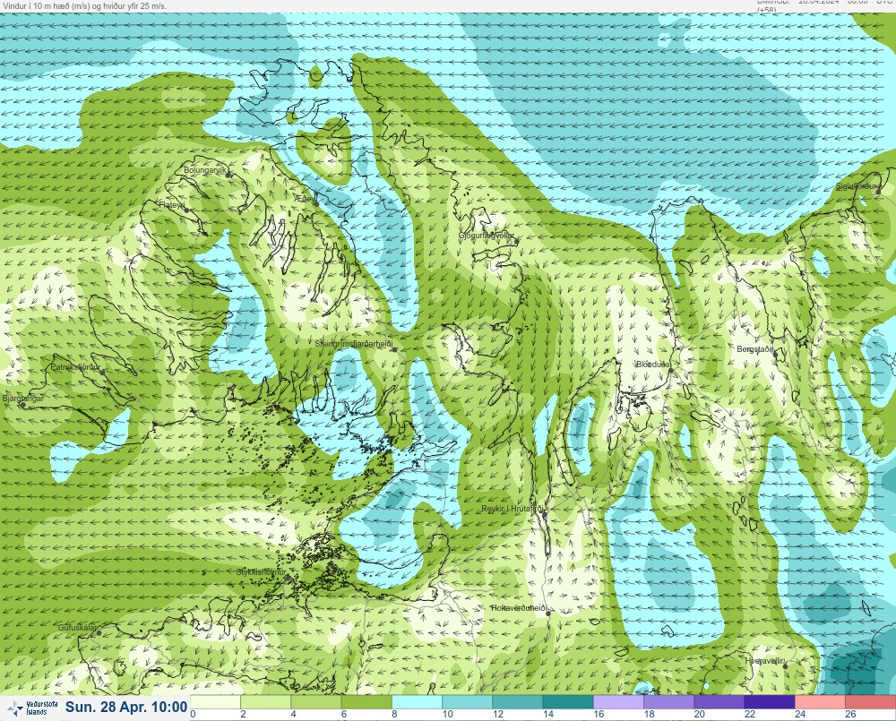Click the 0–2 m/s pale legend swatch

pyautogui.click(x=215, y=701)
